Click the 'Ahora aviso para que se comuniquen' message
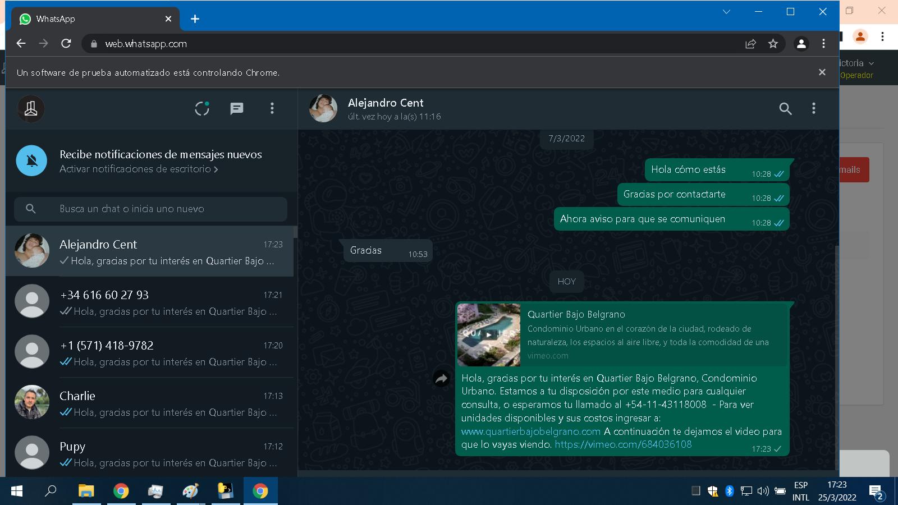Viewport: 898px width, 505px height. tap(671, 219)
